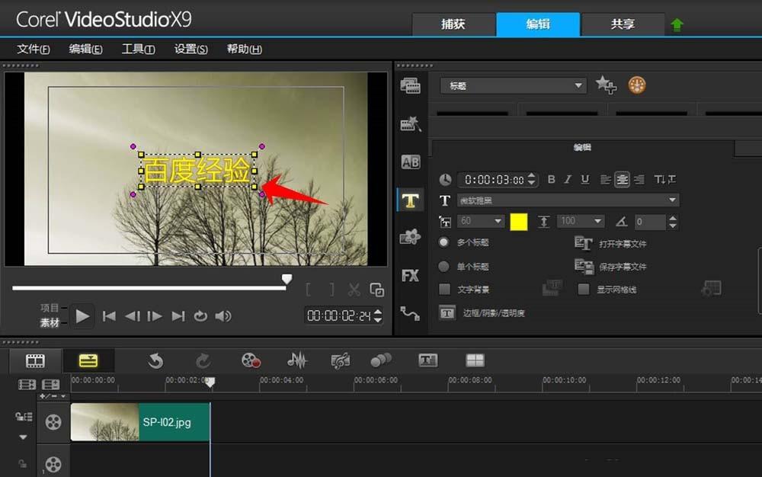Open the Transition (AB) library panel
Screen dimensions: 762x477
[411, 162]
